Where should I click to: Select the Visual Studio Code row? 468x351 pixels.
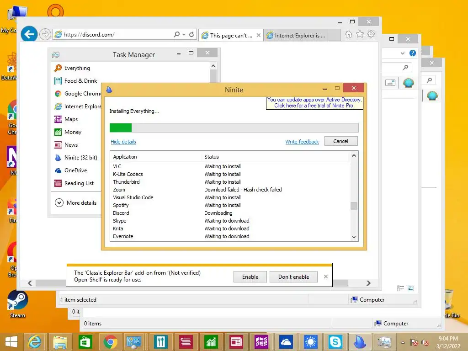[230, 197]
